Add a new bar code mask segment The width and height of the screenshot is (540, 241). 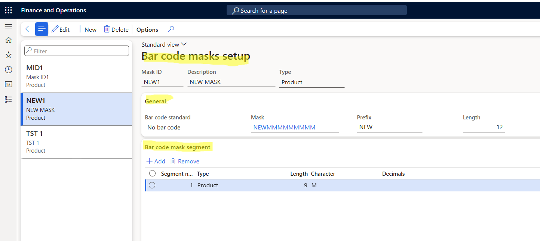[156, 161]
